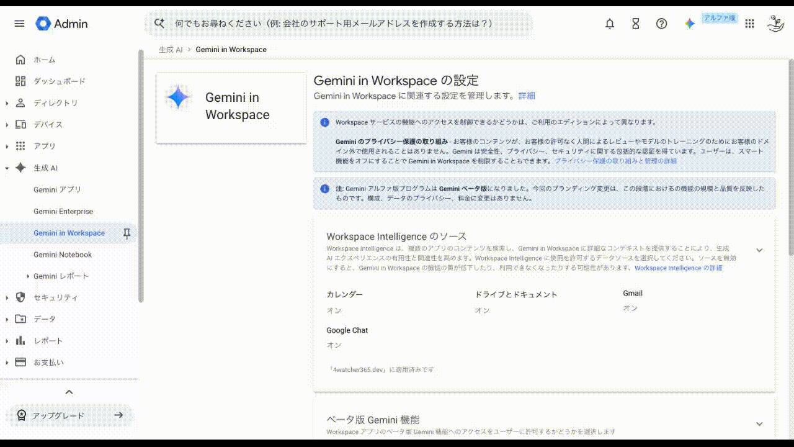Expand the Billing tree item

pyautogui.click(x=7, y=362)
